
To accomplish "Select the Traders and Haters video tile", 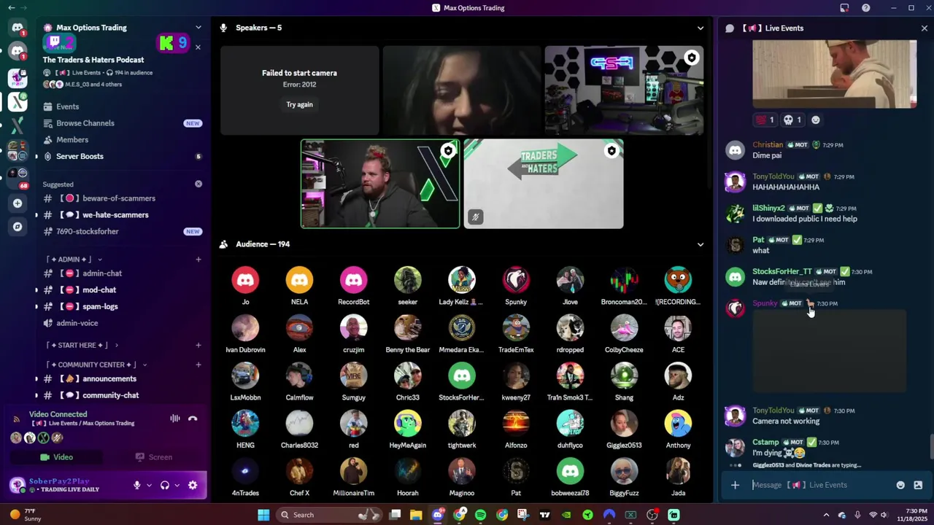I will point(544,184).
